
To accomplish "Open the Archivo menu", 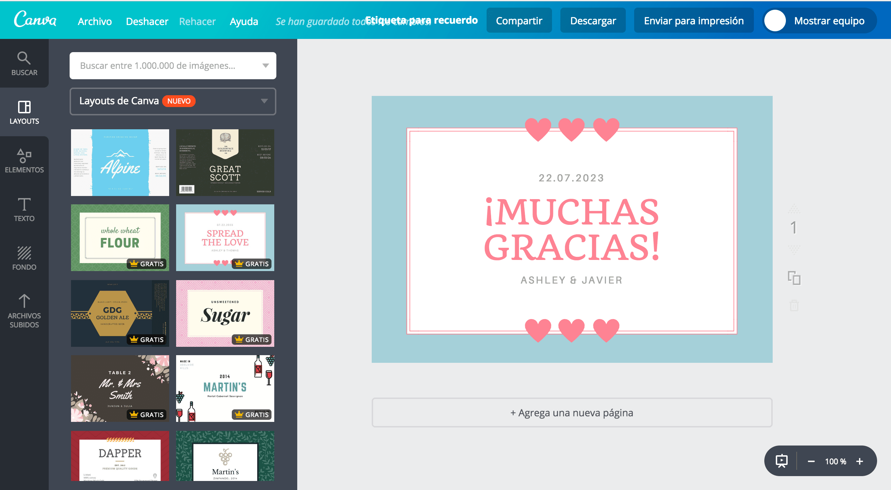I will click(x=95, y=21).
